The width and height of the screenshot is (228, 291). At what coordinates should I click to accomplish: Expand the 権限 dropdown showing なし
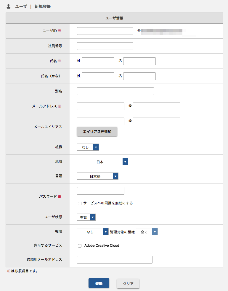[x=93, y=232]
